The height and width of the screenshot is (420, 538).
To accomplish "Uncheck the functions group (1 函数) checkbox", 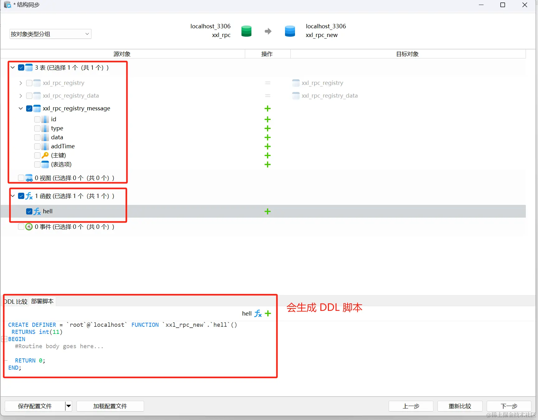I will click(21, 196).
